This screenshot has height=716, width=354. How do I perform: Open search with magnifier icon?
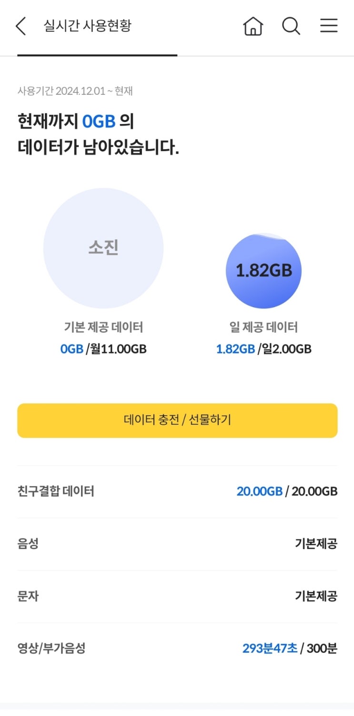[x=291, y=26]
